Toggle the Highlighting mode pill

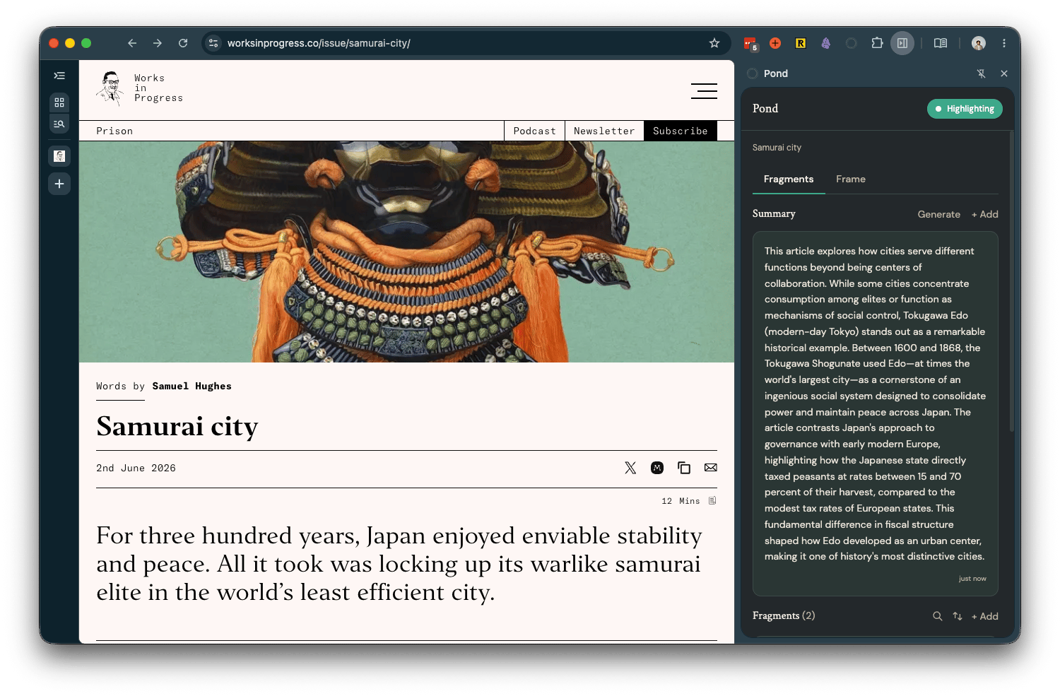pyautogui.click(x=965, y=109)
